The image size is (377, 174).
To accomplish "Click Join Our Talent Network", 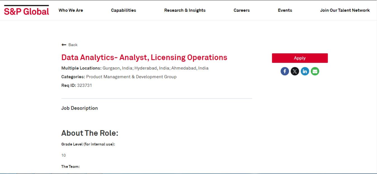I will pyautogui.click(x=345, y=10).
